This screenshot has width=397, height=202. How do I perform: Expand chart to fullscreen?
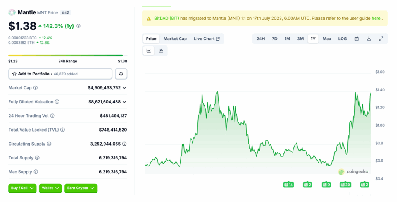pyautogui.click(x=381, y=39)
